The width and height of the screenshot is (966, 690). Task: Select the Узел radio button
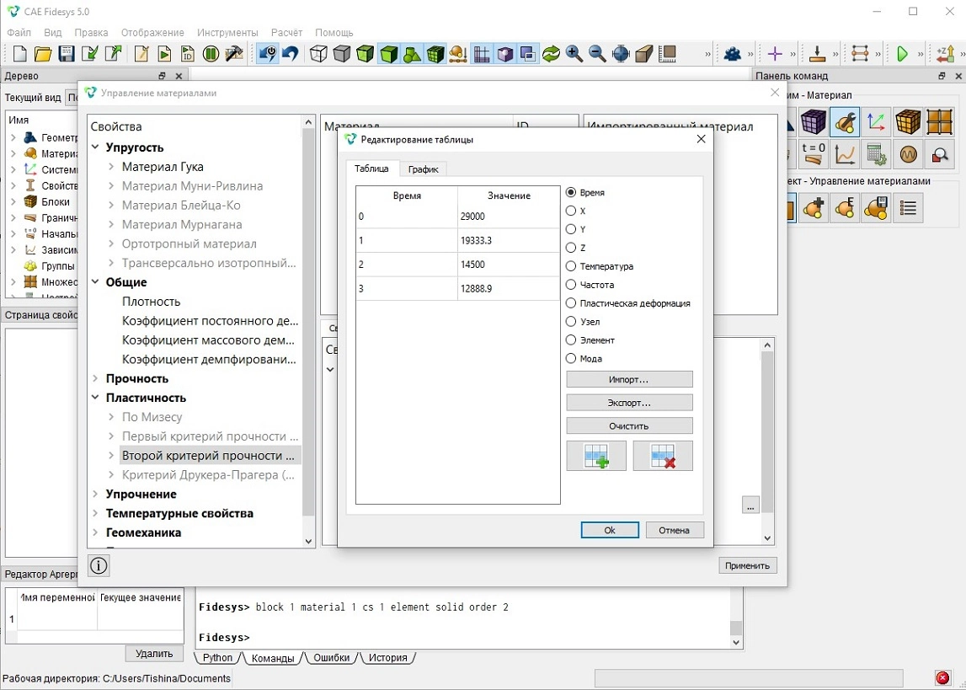pos(570,322)
